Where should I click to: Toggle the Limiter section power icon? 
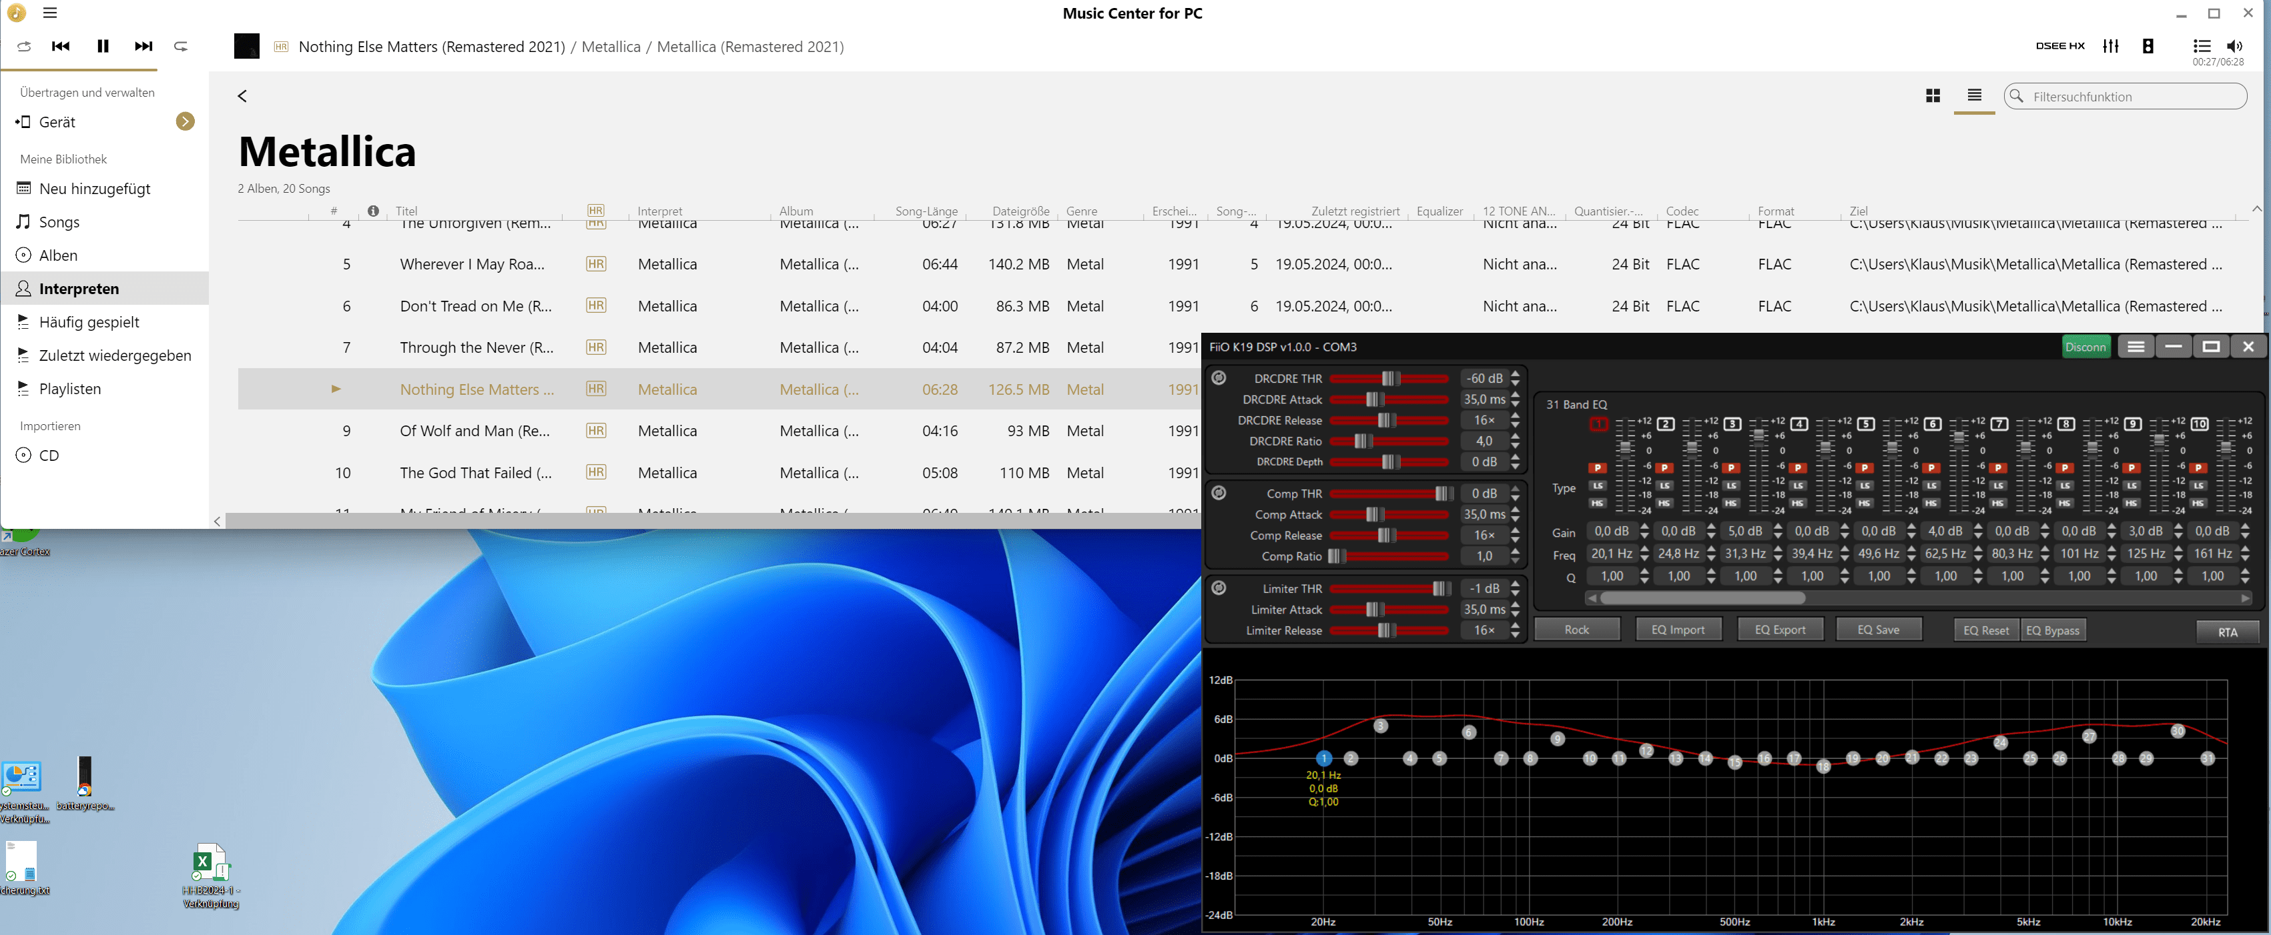(1219, 588)
